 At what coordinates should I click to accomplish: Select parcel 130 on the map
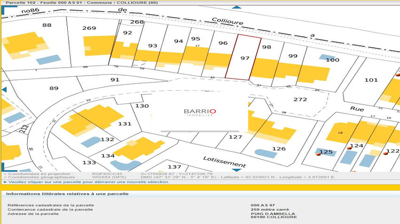(x=142, y=106)
